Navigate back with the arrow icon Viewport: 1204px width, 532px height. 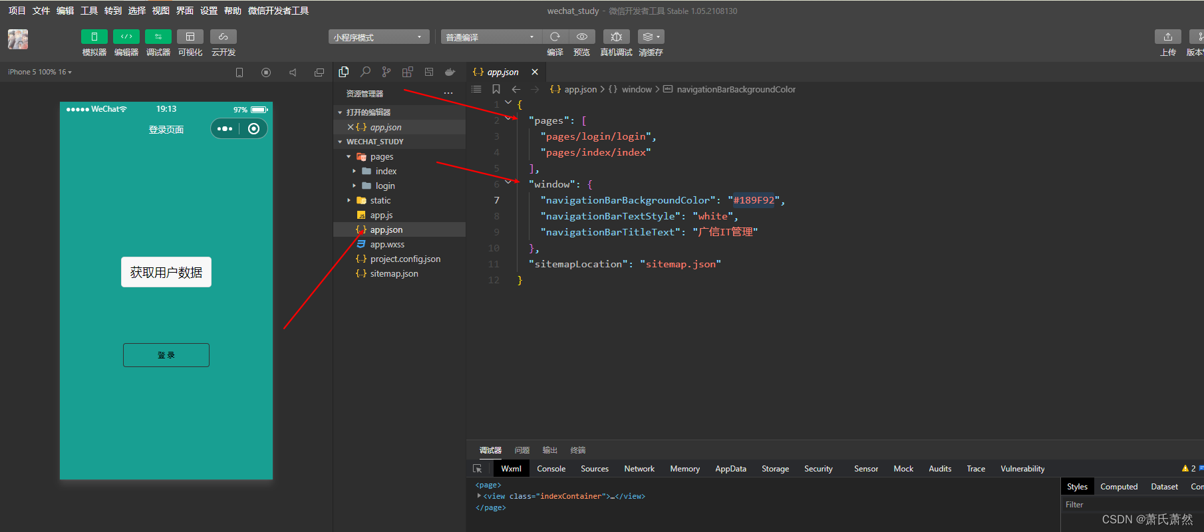coord(516,89)
